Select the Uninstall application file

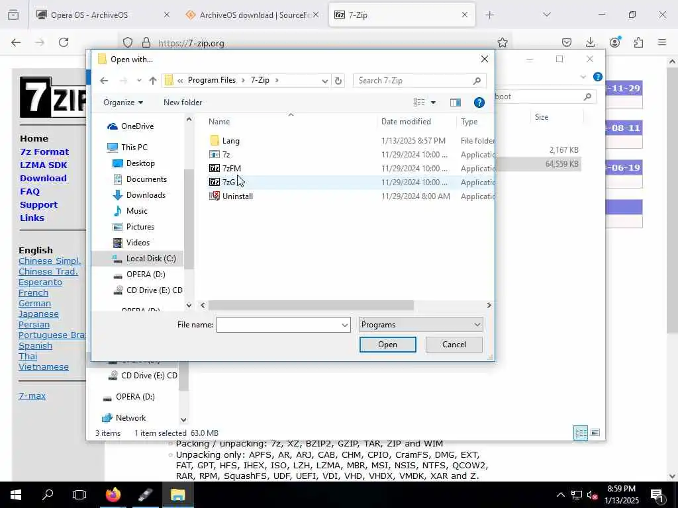[231, 196]
